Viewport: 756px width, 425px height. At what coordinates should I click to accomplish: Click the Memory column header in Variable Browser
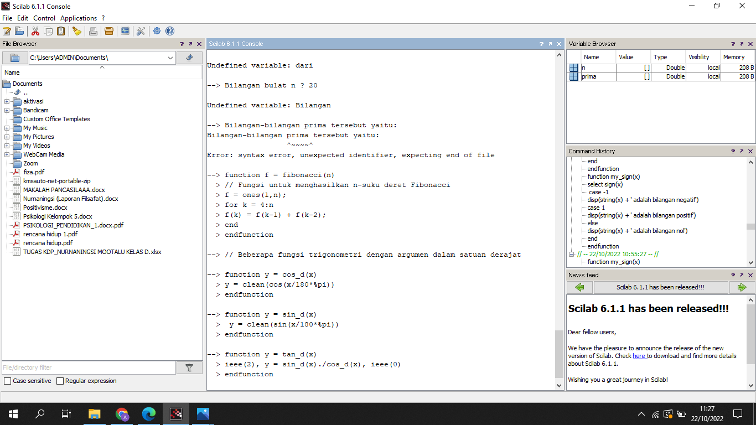coord(737,57)
